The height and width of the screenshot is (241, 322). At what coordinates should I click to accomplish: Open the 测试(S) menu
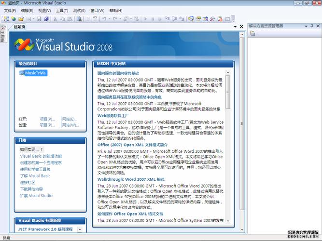pyautogui.click(x=79, y=11)
